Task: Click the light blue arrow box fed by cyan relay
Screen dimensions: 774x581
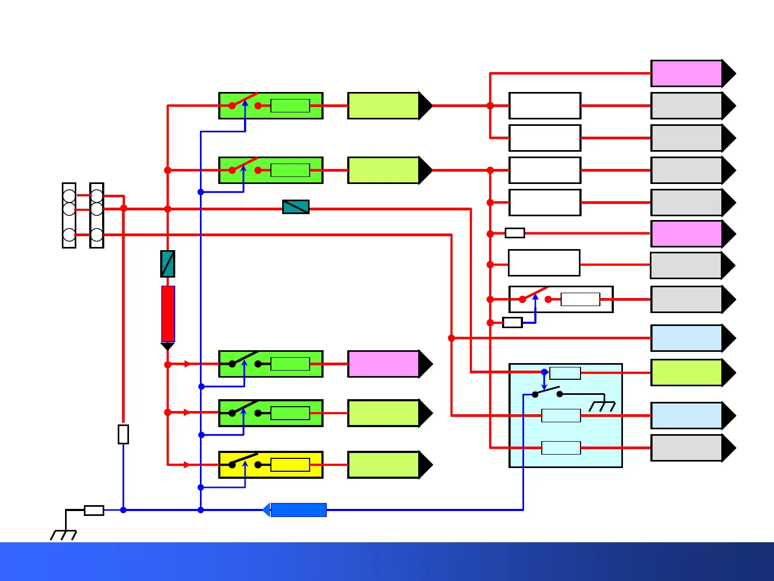Action: 693,416
